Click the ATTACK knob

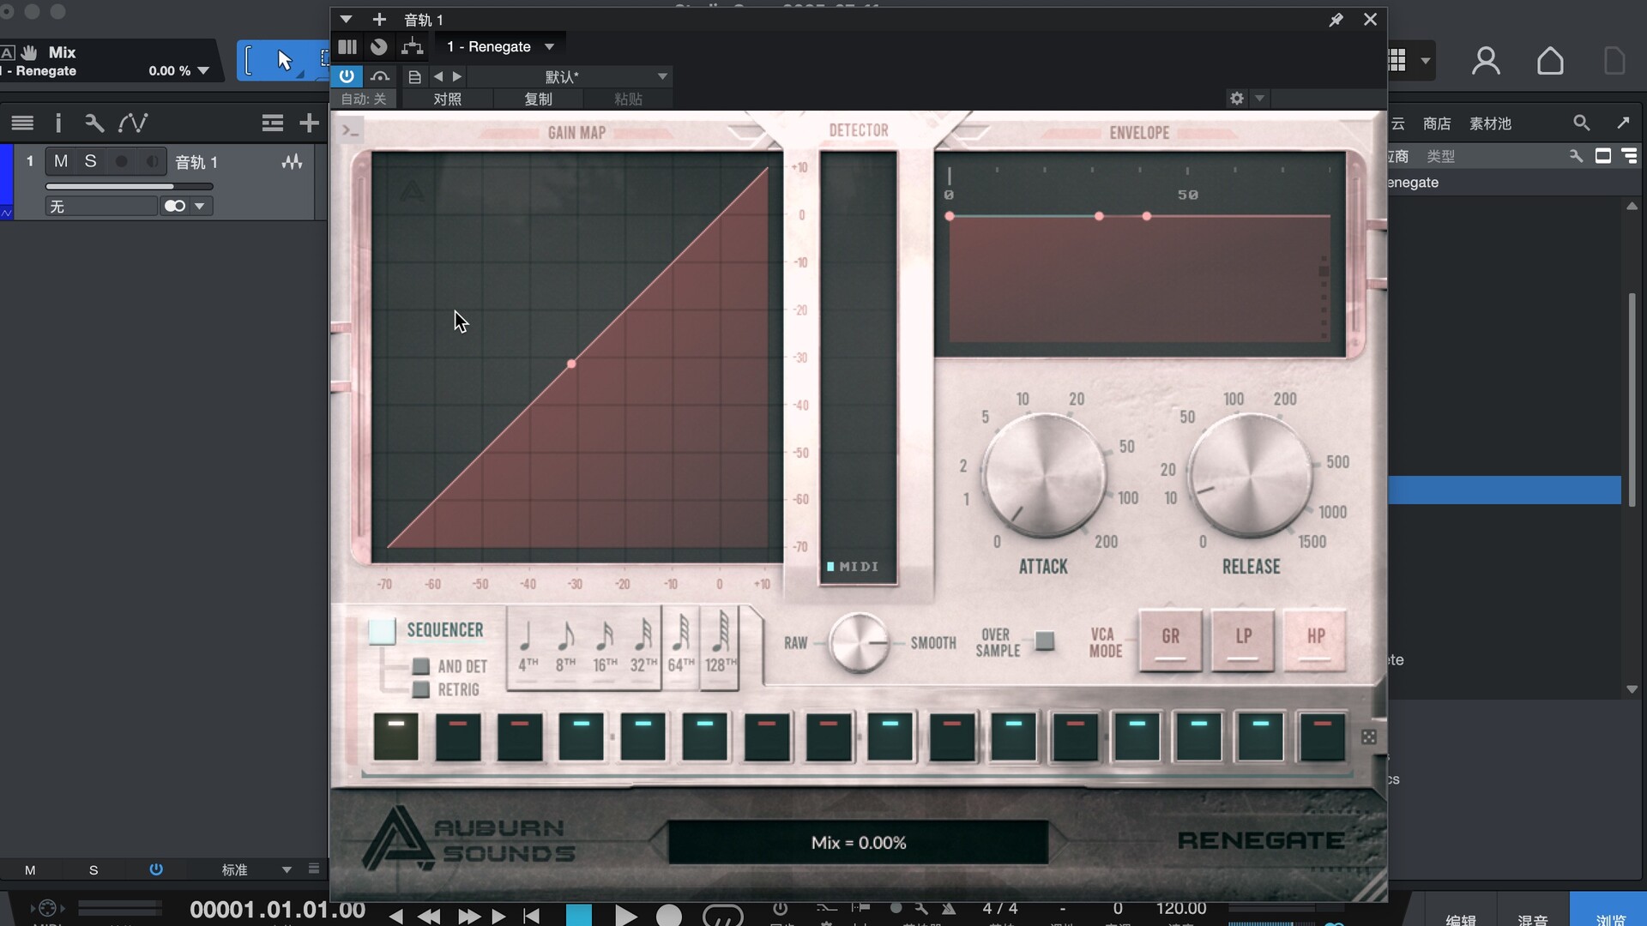[x=1044, y=474]
